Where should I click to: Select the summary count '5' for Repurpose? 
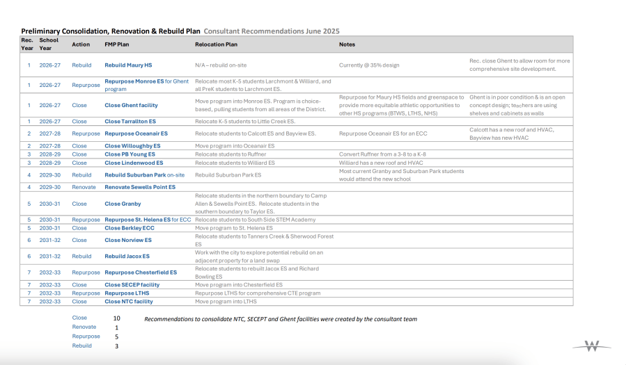pos(116,336)
